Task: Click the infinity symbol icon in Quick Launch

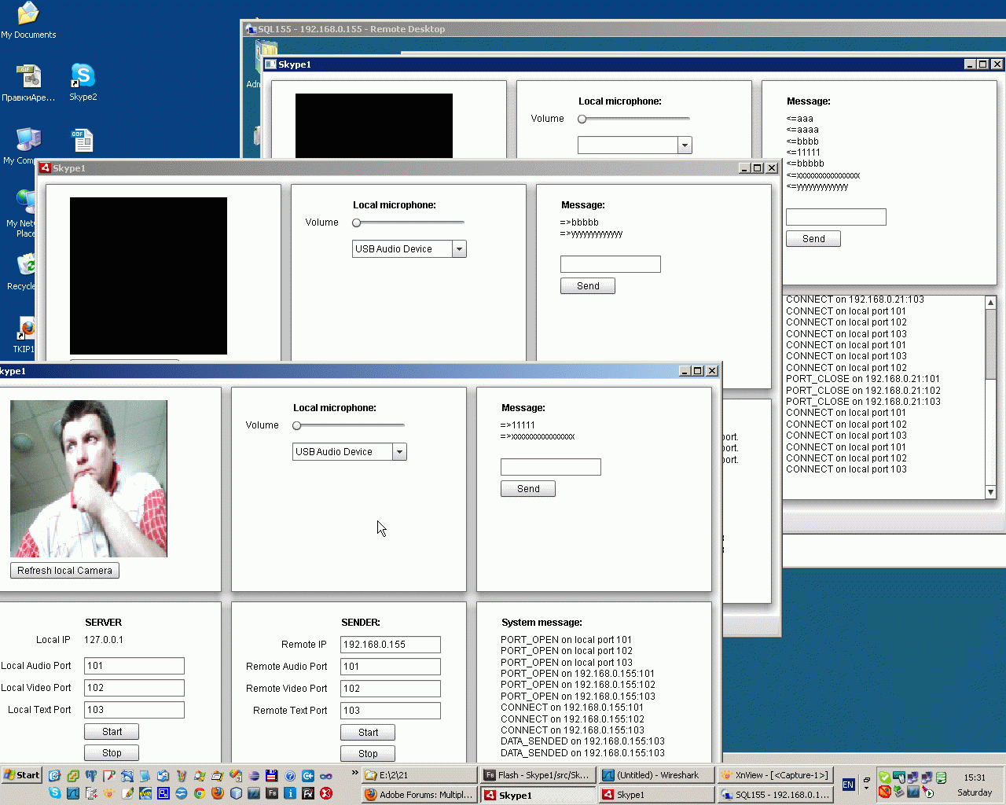Action: tap(325, 776)
